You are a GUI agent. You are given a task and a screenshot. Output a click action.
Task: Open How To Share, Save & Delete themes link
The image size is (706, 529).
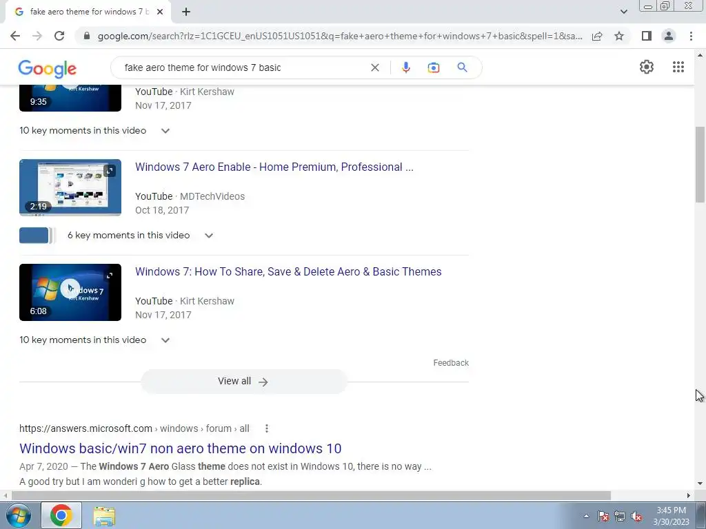288,271
